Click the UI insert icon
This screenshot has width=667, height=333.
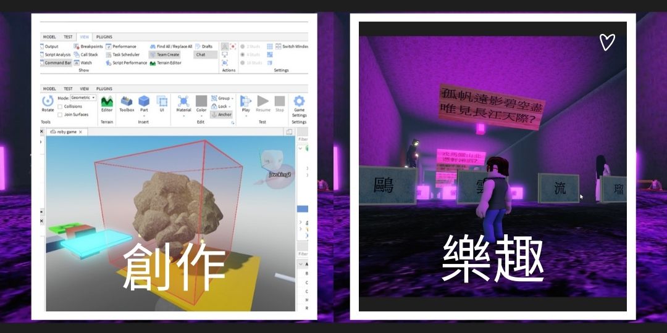162,102
